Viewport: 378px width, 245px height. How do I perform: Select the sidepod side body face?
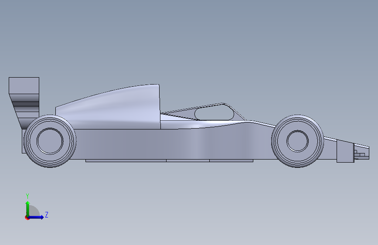click(174, 144)
